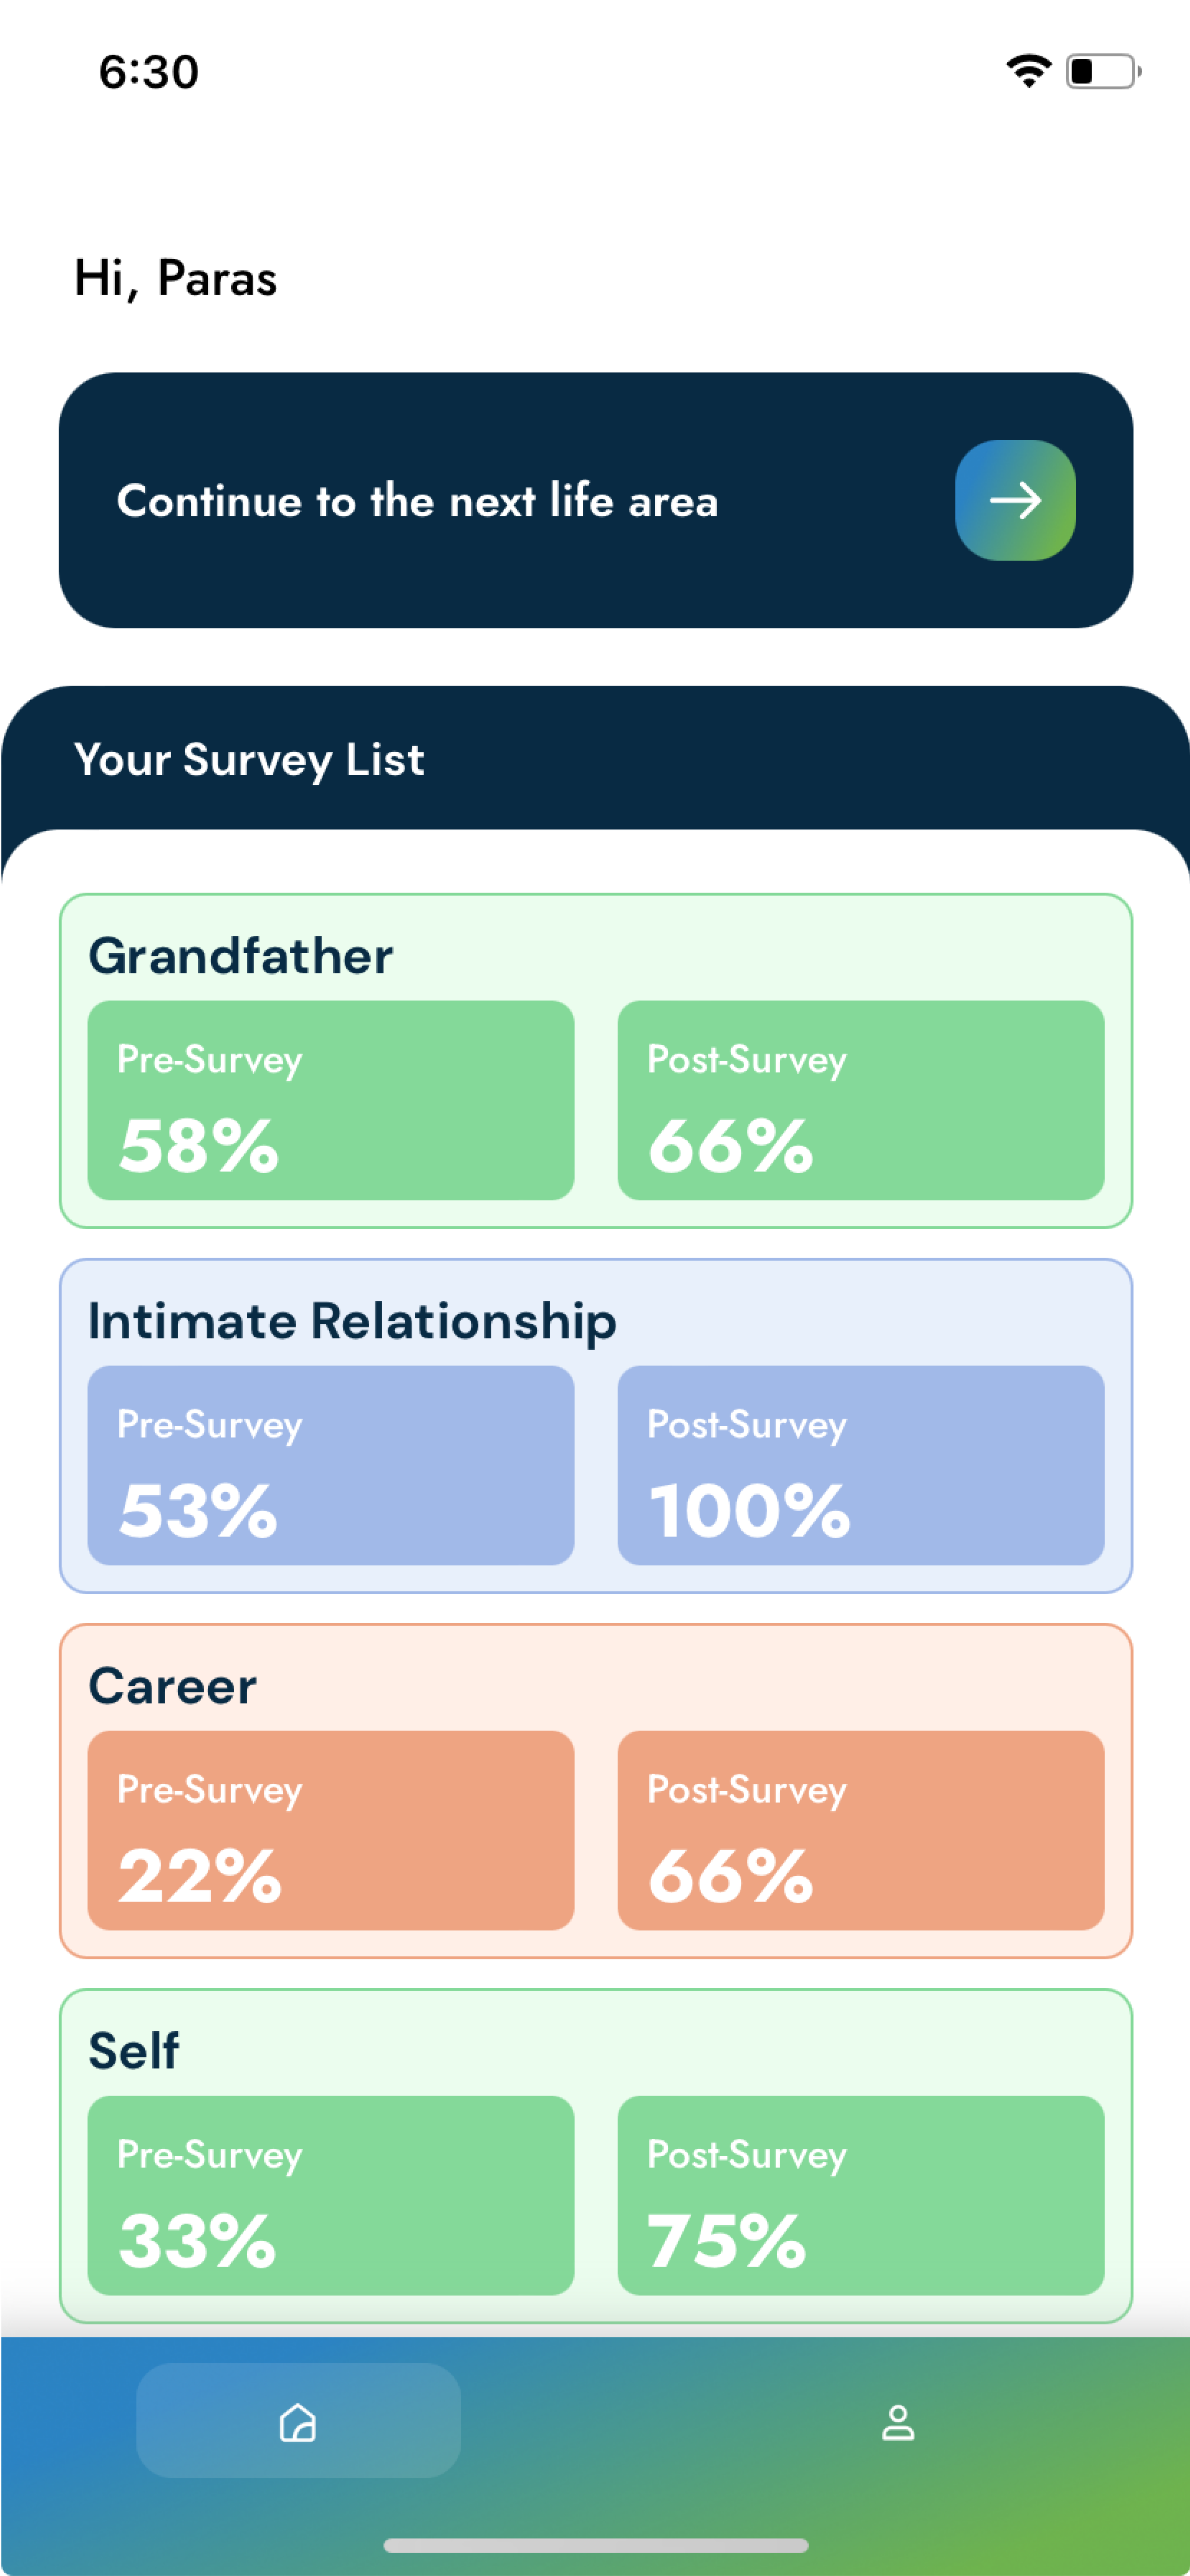Screen dimensions: 1190x2576
Task: Tap the battery status icon
Action: pyautogui.click(x=1103, y=71)
